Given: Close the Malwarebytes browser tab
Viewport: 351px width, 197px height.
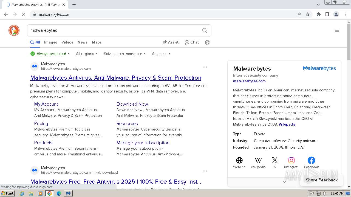Looking at the screenshot, I should pyautogui.click(x=64, y=5).
